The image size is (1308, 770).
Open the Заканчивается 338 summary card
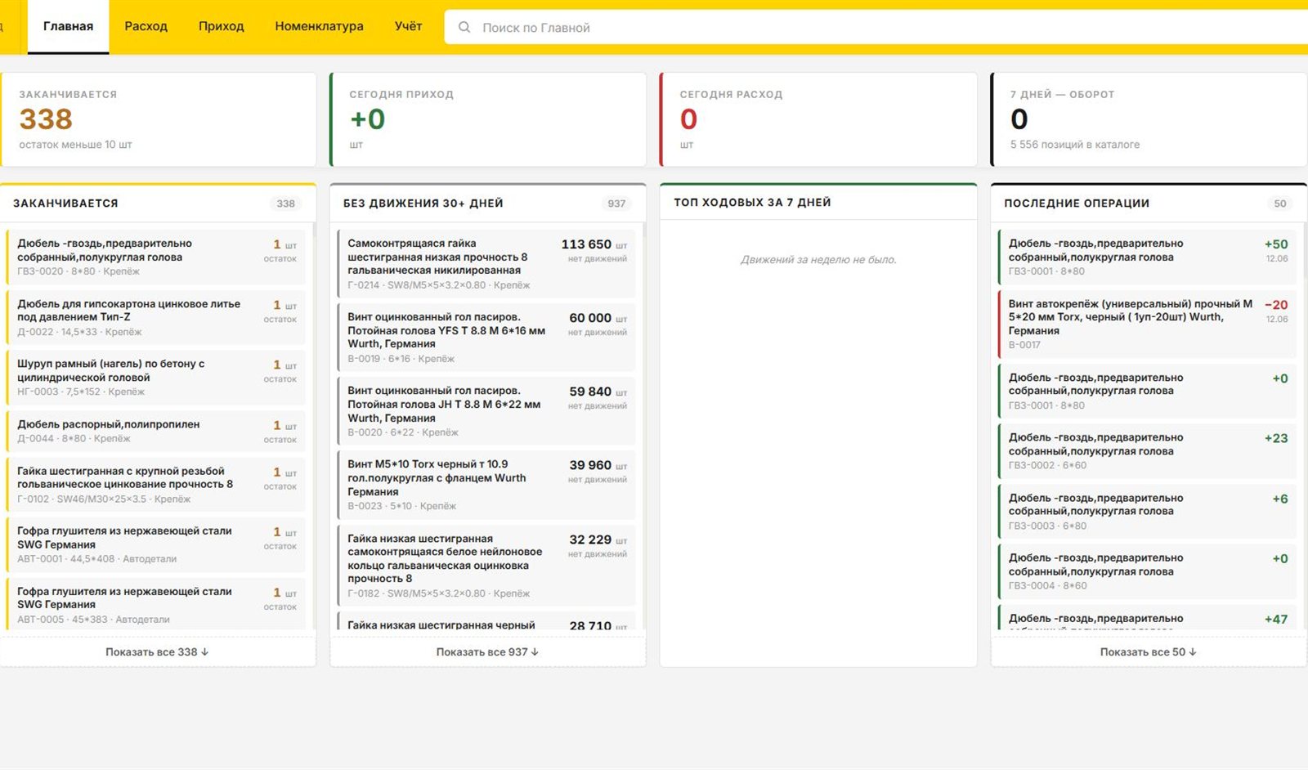pyautogui.click(x=158, y=119)
